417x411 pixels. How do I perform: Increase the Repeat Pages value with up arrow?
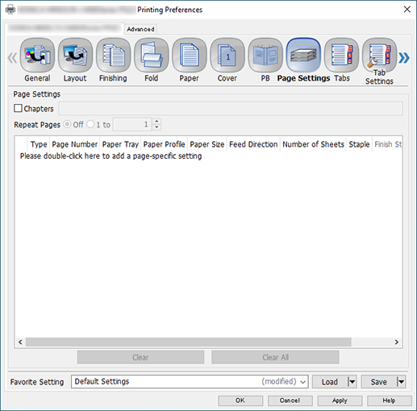pyautogui.click(x=156, y=122)
